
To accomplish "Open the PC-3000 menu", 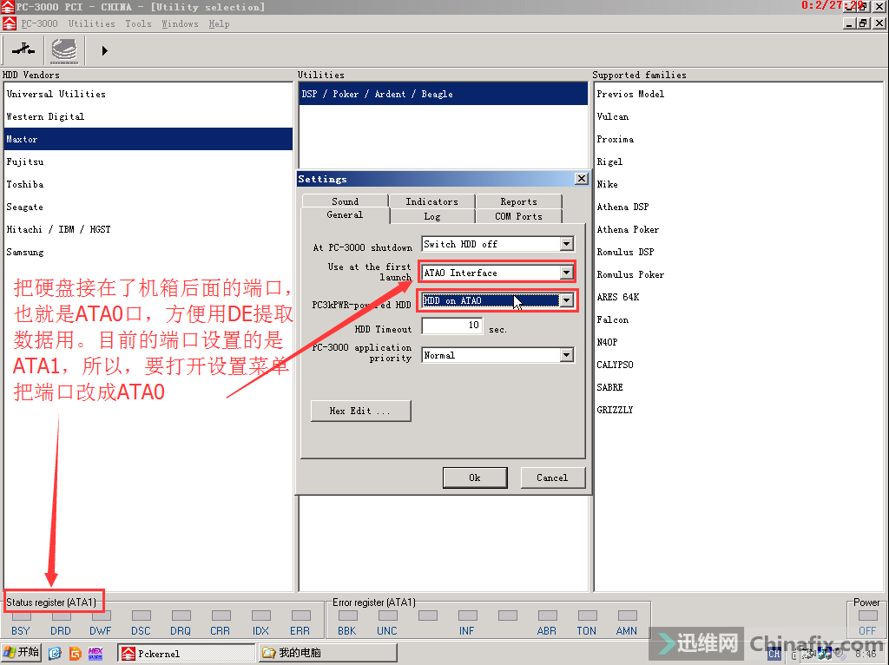I will pyautogui.click(x=39, y=23).
